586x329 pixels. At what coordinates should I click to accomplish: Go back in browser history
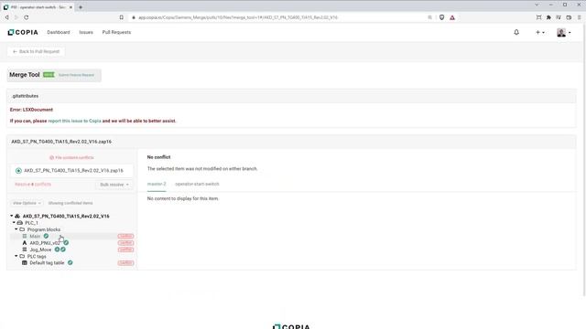point(6,17)
